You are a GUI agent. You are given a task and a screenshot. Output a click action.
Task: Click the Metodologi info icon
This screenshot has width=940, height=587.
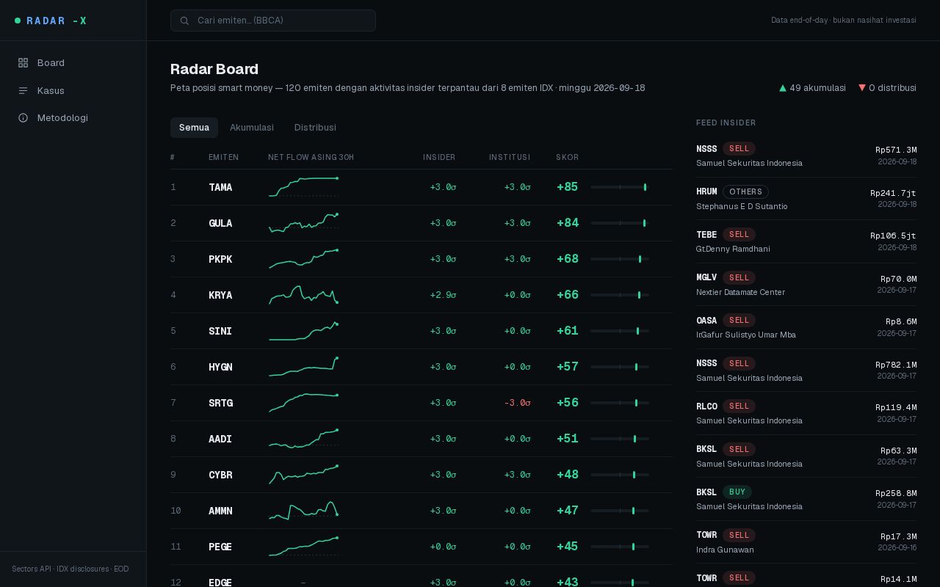23,118
